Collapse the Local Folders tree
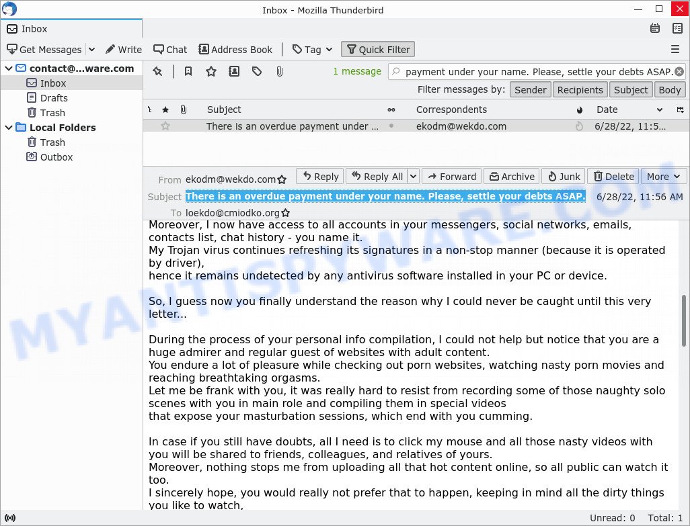The image size is (690, 526). (x=9, y=128)
